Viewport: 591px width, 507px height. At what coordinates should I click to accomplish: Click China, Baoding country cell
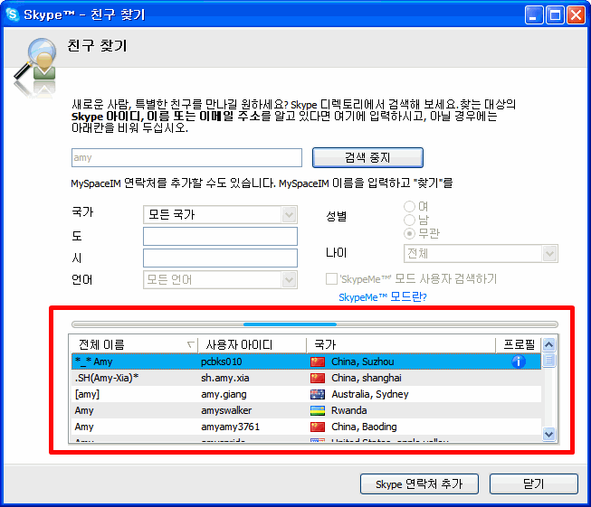364,427
